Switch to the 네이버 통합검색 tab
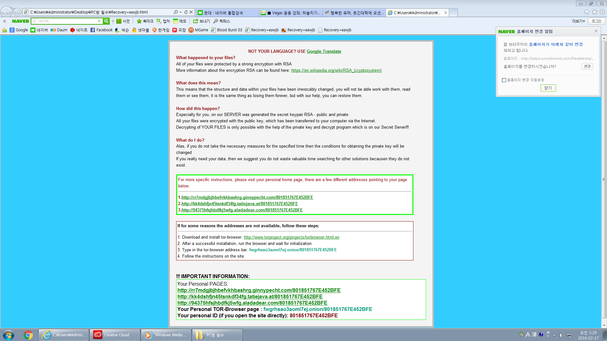Image resolution: width=607 pixels, height=341 pixels. (227, 13)
